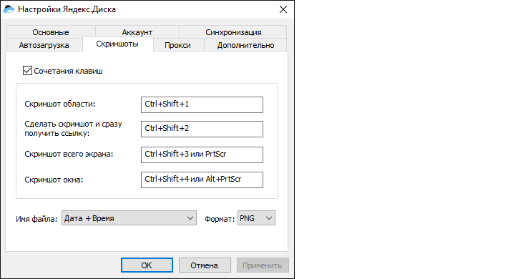
Task: Open the Аккаунт tab
Action: [x=137, y=32]
